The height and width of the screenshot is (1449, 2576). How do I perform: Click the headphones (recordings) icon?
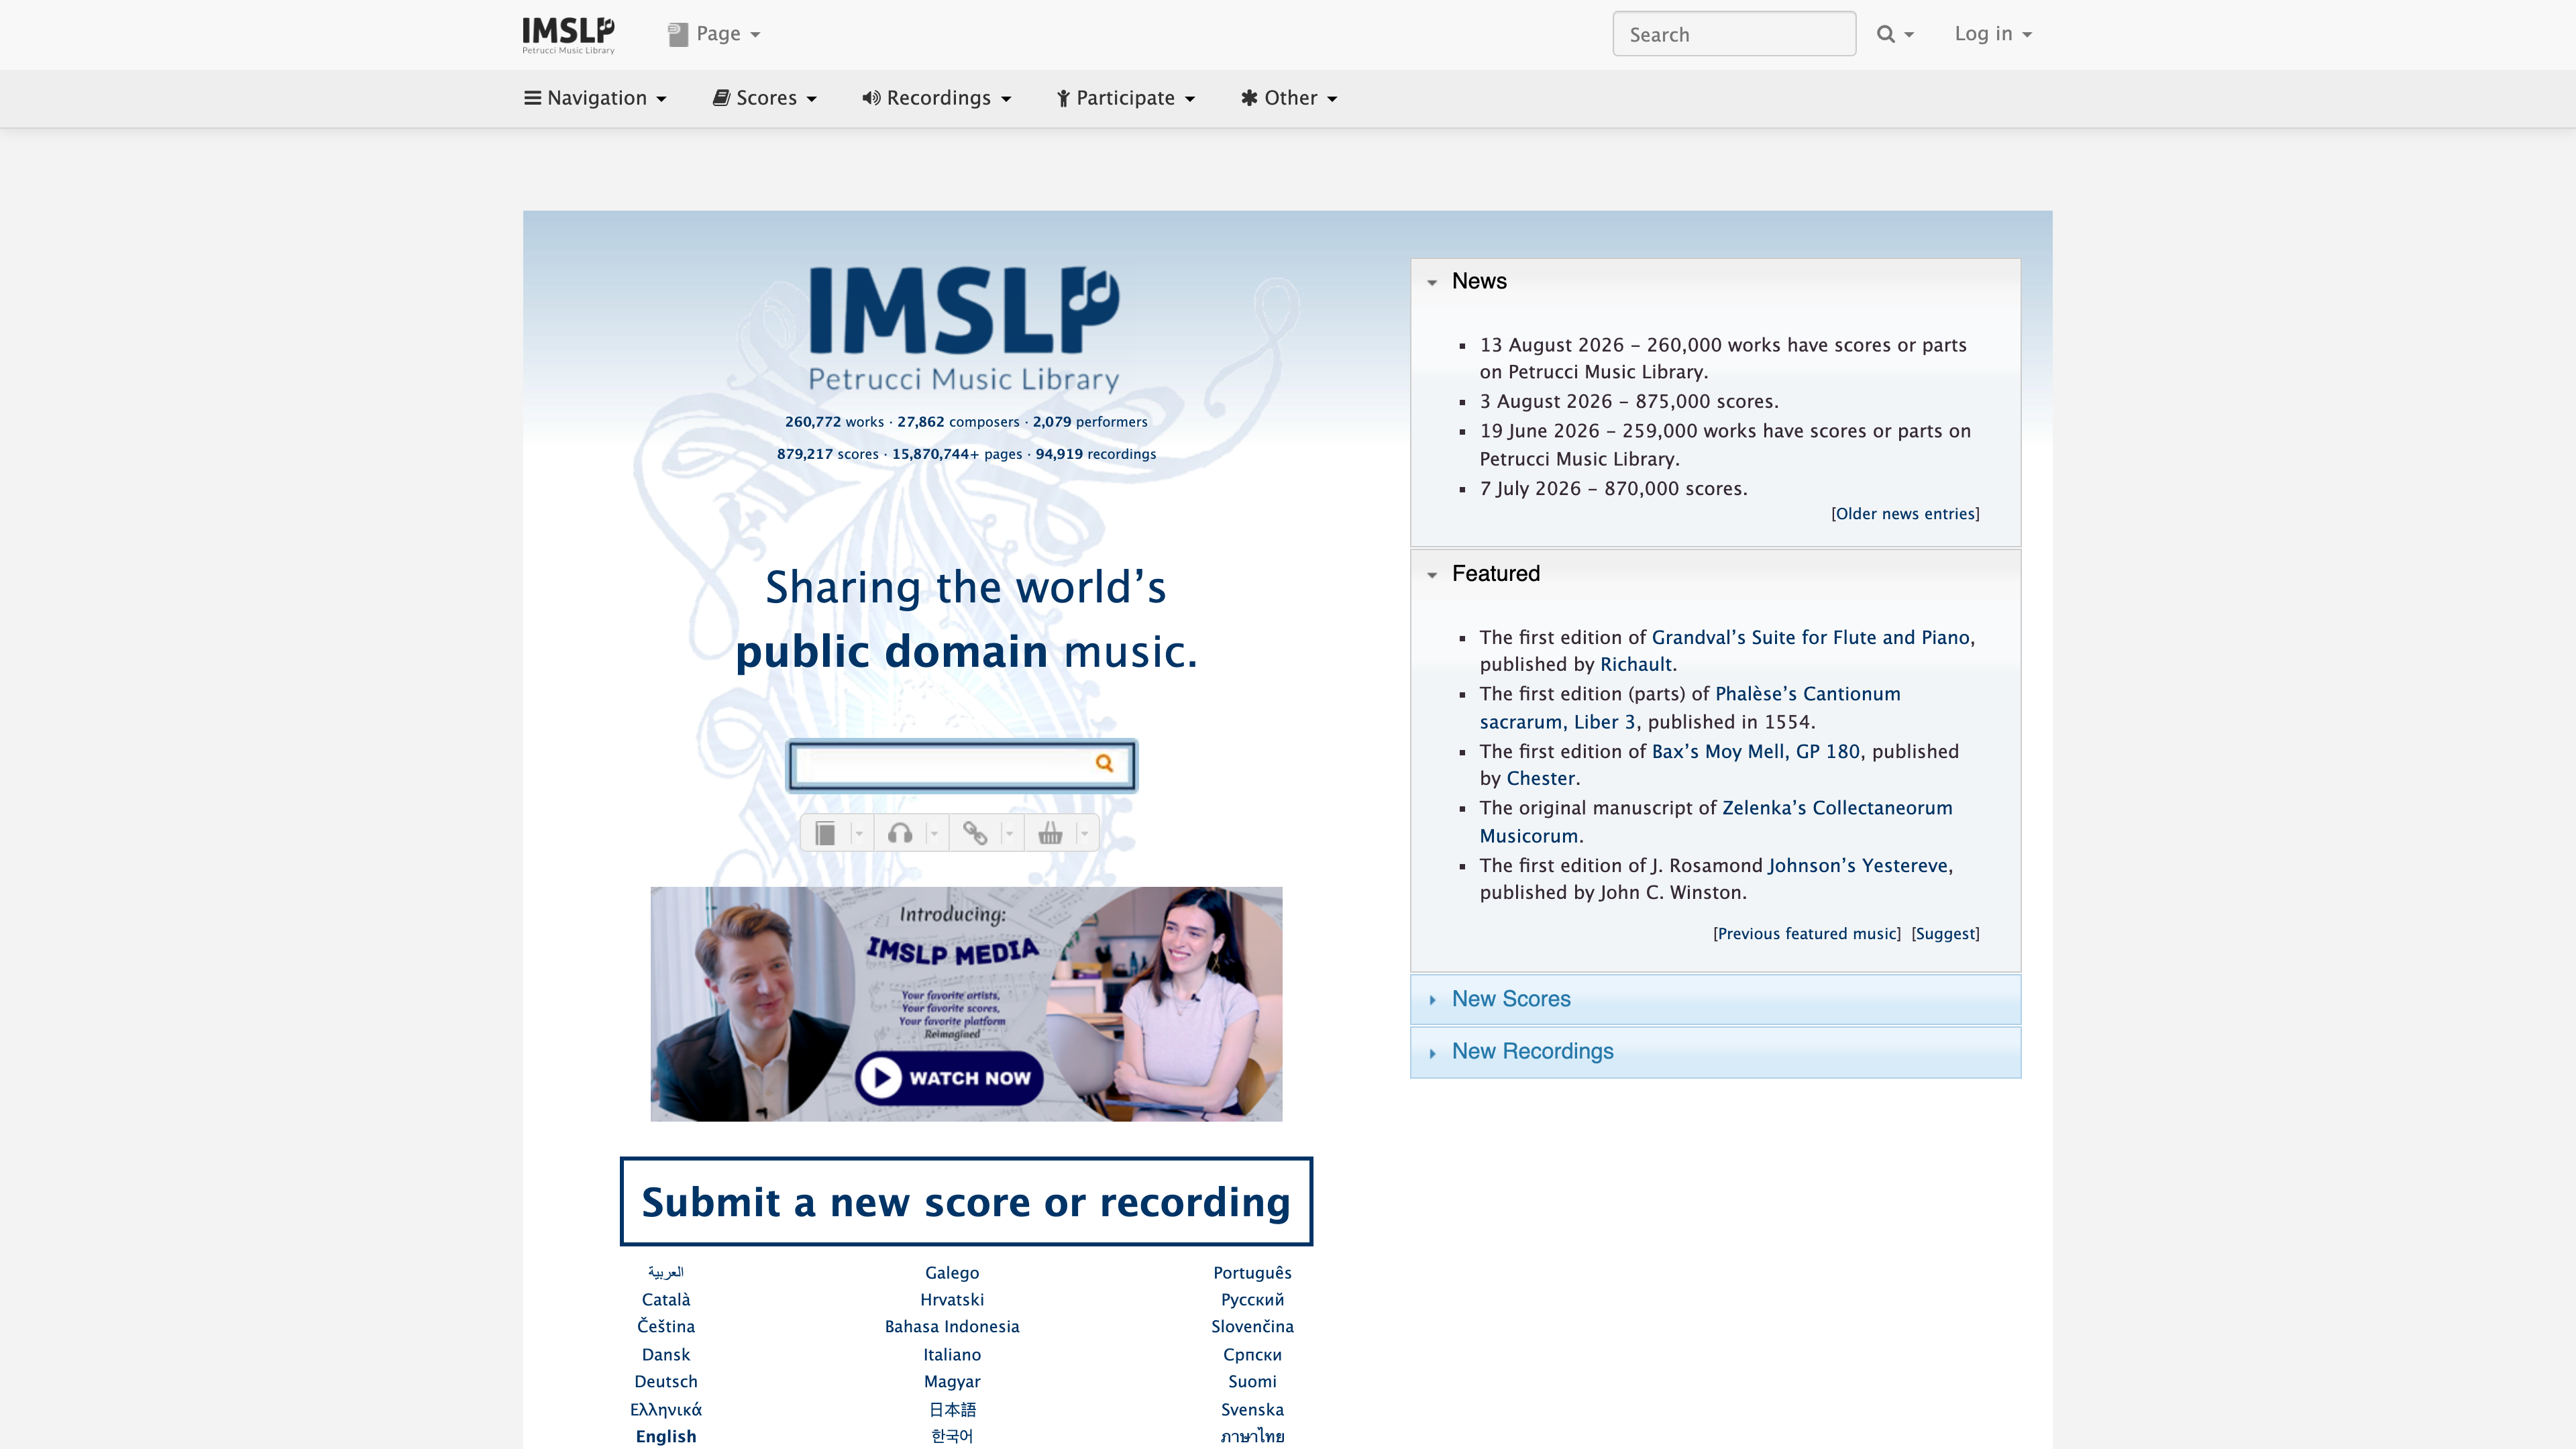[x=900, y=834]
